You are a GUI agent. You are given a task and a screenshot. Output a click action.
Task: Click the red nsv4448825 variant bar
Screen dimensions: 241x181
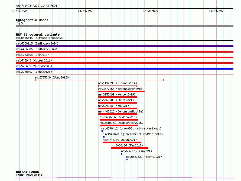(x=118, y=114)
